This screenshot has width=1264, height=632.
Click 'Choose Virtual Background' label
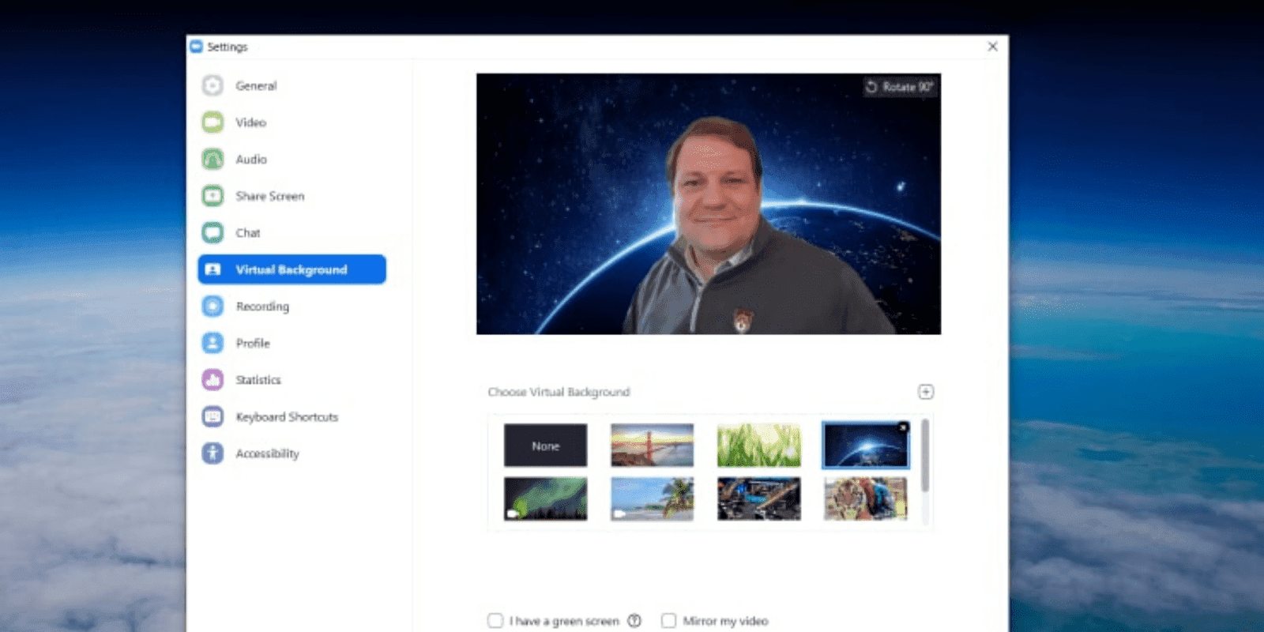(559, 392)
